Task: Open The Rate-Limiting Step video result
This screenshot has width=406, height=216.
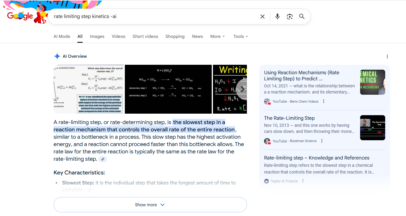Action: pos(289,118)
